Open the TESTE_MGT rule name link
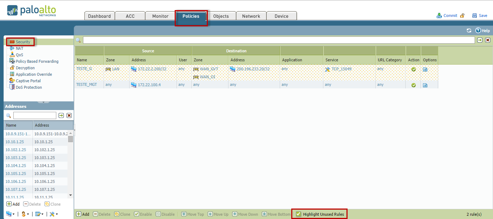493x219 pixels. click(x=86, y=84)
